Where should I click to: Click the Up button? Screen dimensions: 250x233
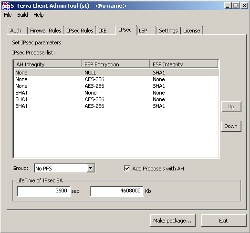[x=231, y=106]
